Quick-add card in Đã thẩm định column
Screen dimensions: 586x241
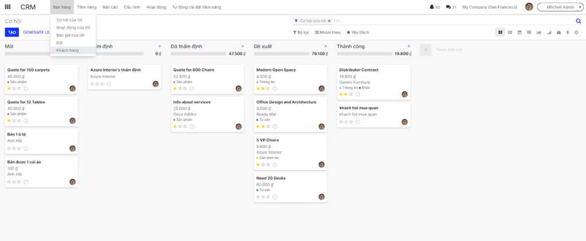(243, 46)
